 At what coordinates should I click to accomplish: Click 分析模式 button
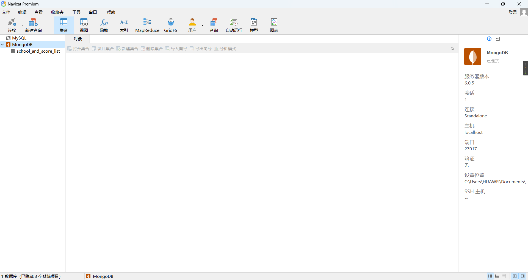[x=225, y=49]
